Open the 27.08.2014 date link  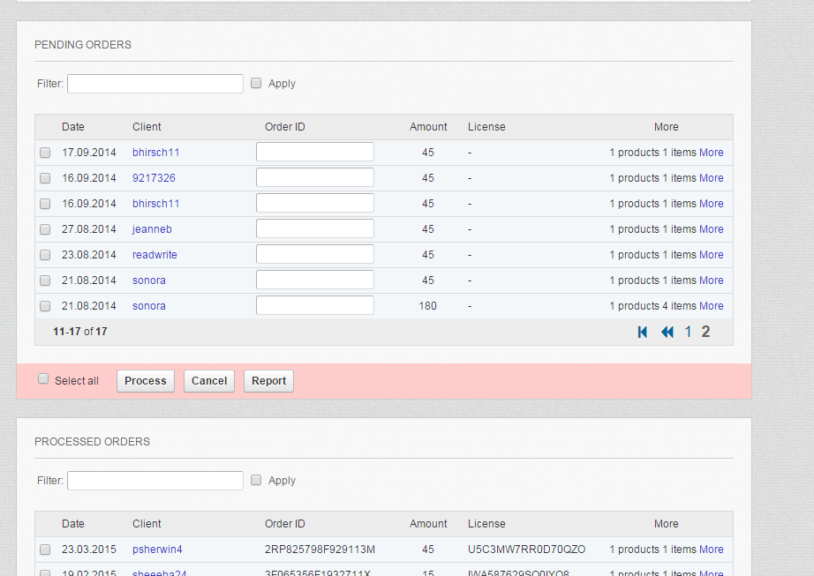[x=89, y=229]
